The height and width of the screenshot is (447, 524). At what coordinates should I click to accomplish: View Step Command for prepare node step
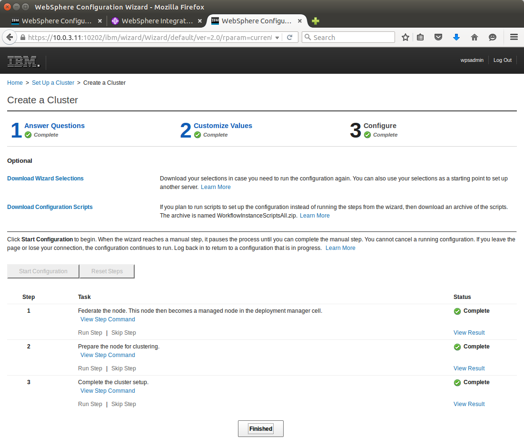(x=108, y=356)
